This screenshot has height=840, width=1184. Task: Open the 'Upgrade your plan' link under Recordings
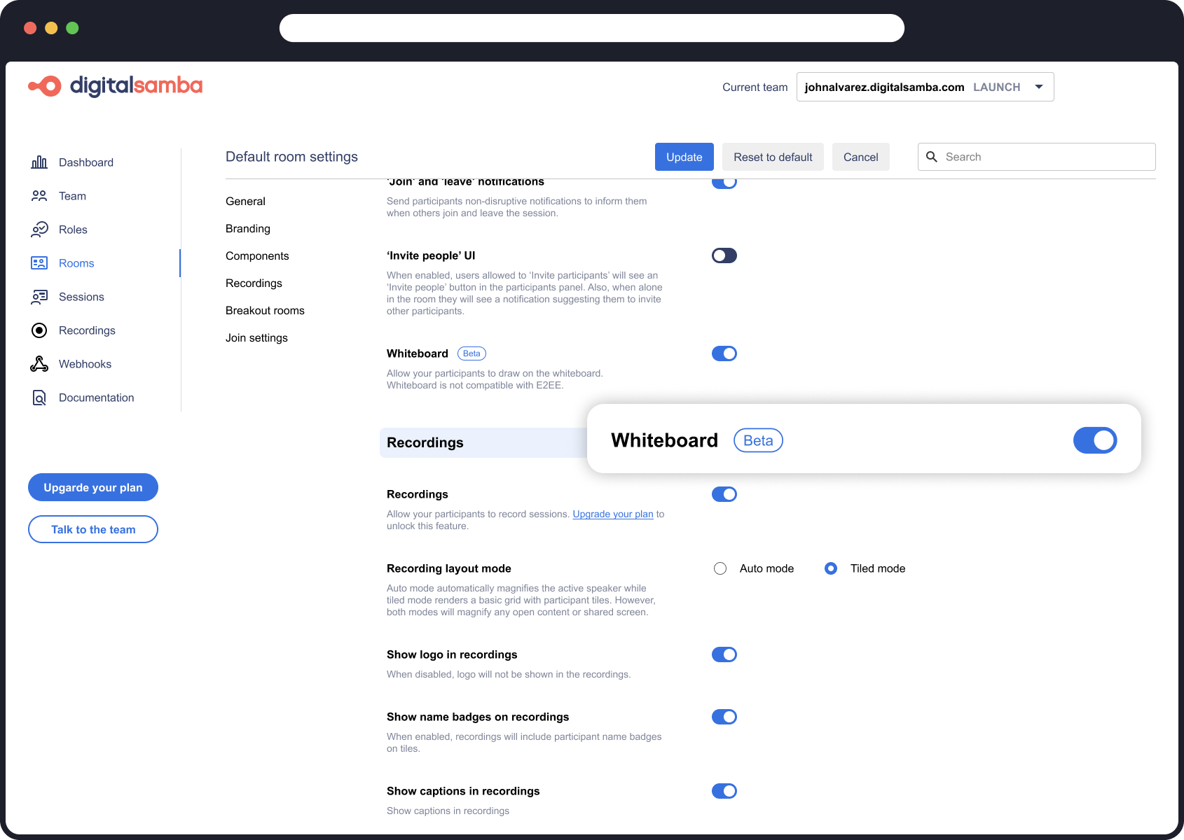(x=612, y=514)
